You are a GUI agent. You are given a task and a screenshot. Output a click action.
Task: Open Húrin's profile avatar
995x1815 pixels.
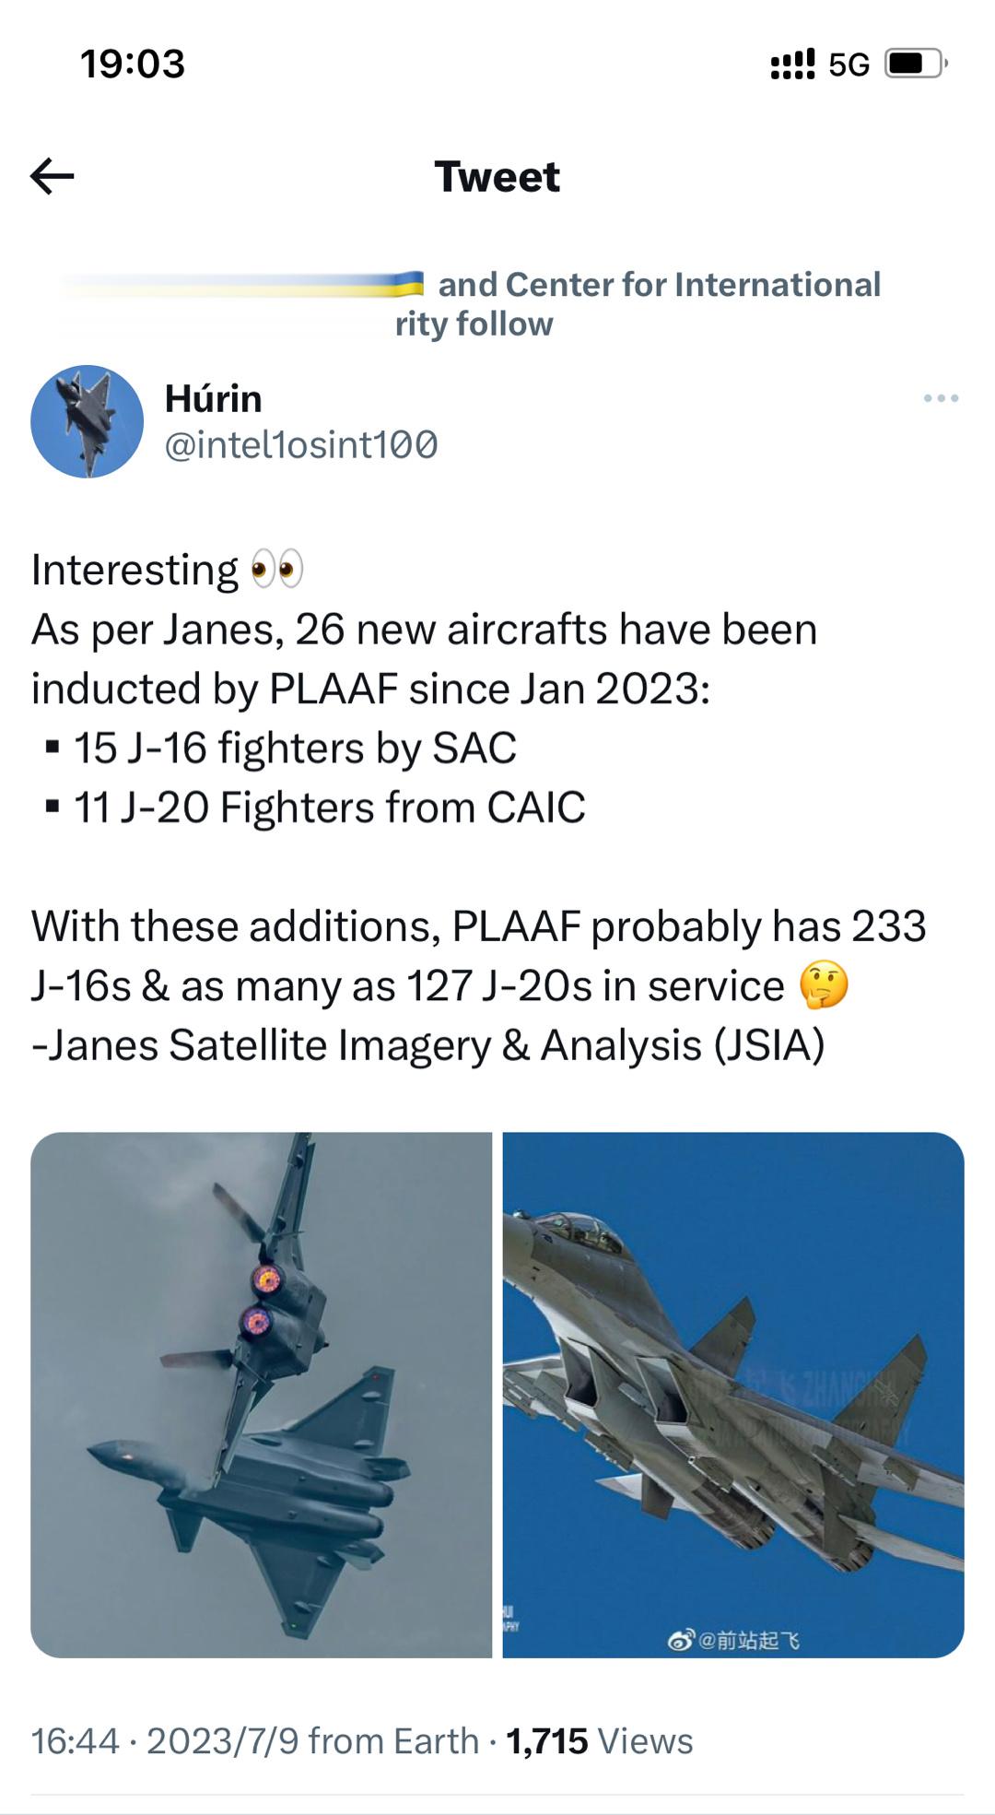pos(88,421)
